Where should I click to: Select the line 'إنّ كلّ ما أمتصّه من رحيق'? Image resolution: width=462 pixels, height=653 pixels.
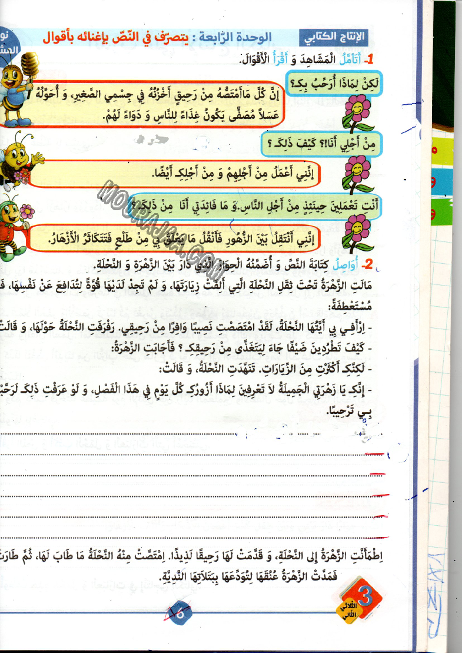[157, 95]
